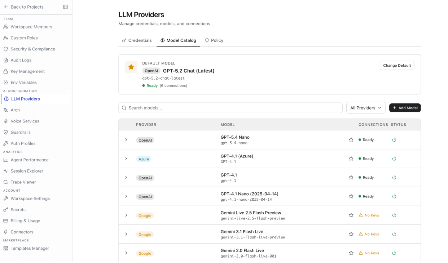Viewport: 448px width, 263px height.
Task: Click the Security & Compliance shield icon
Action: 6,49
